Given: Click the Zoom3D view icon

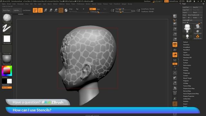Looking at the screenshot, I should point(175,83).
